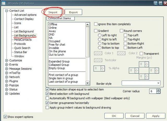Image resolution: width=167 pixels, height=121 pixels.
Task: Select List Background+ in the tree
Action: 25,35
